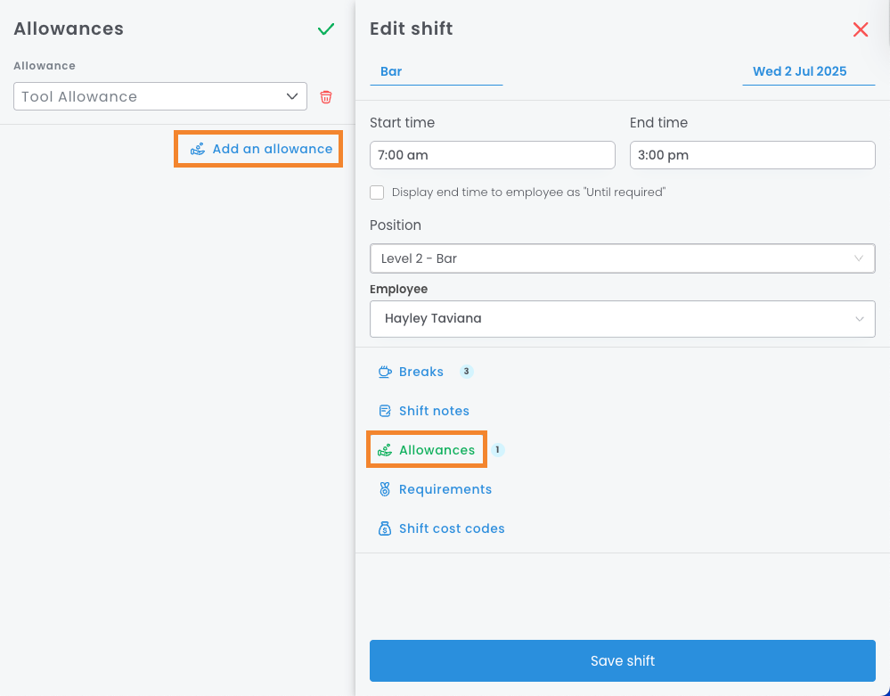This screenshot has width=890, height=696.
Task: Open the Employee dropdown showing Hayley Taviana
Action: point(622,318)
